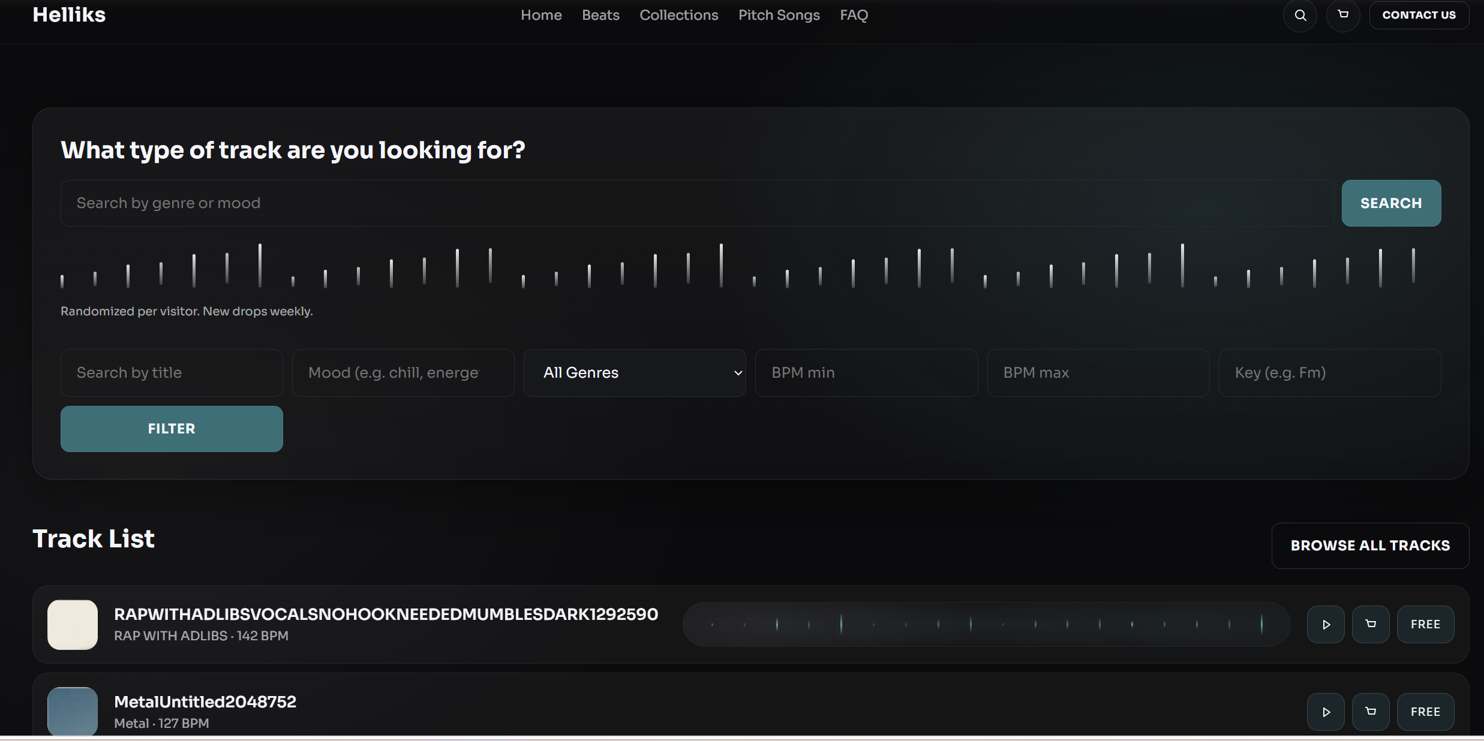Viewport: 1484px width, 741px height.
Task: Click the FREE button on MetalUntitled track
Action: coord(1425,712)
